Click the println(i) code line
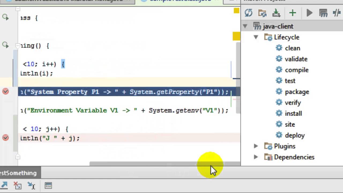Screen dimensions: 343x193 (37, 73)
